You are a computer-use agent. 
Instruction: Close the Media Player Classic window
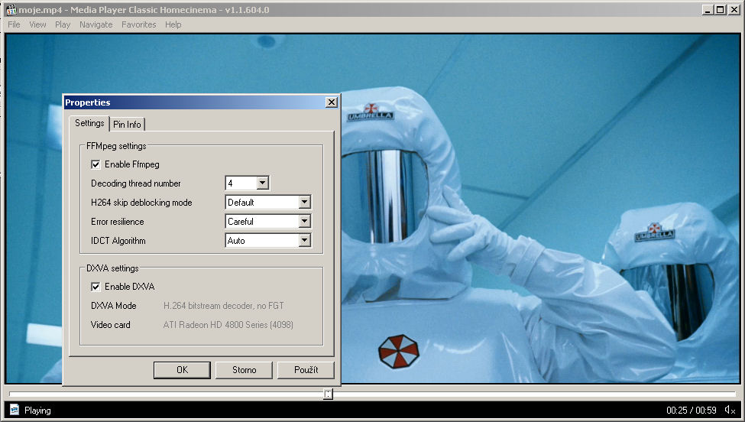coord(734,9)
